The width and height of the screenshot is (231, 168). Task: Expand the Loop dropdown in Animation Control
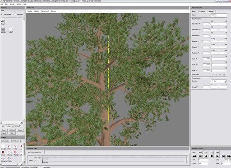(227, 160)
